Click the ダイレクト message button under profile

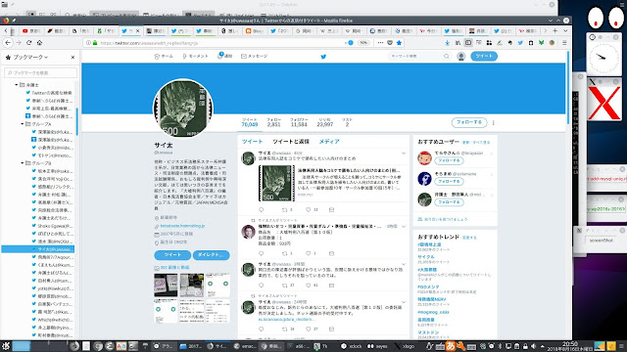click(x=211, y=255)
